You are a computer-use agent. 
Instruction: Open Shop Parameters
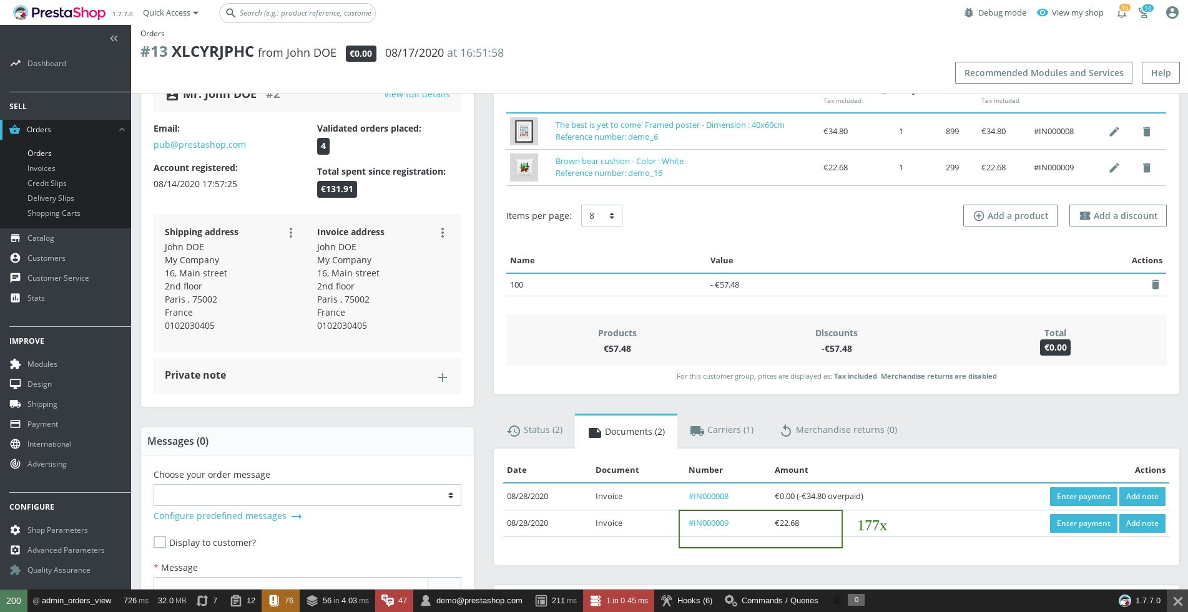coord(57,530)
